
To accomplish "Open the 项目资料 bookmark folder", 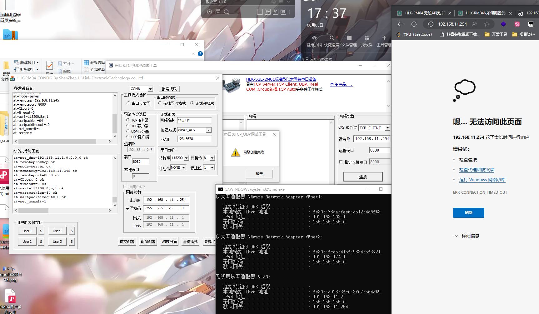I will (523, 34).
